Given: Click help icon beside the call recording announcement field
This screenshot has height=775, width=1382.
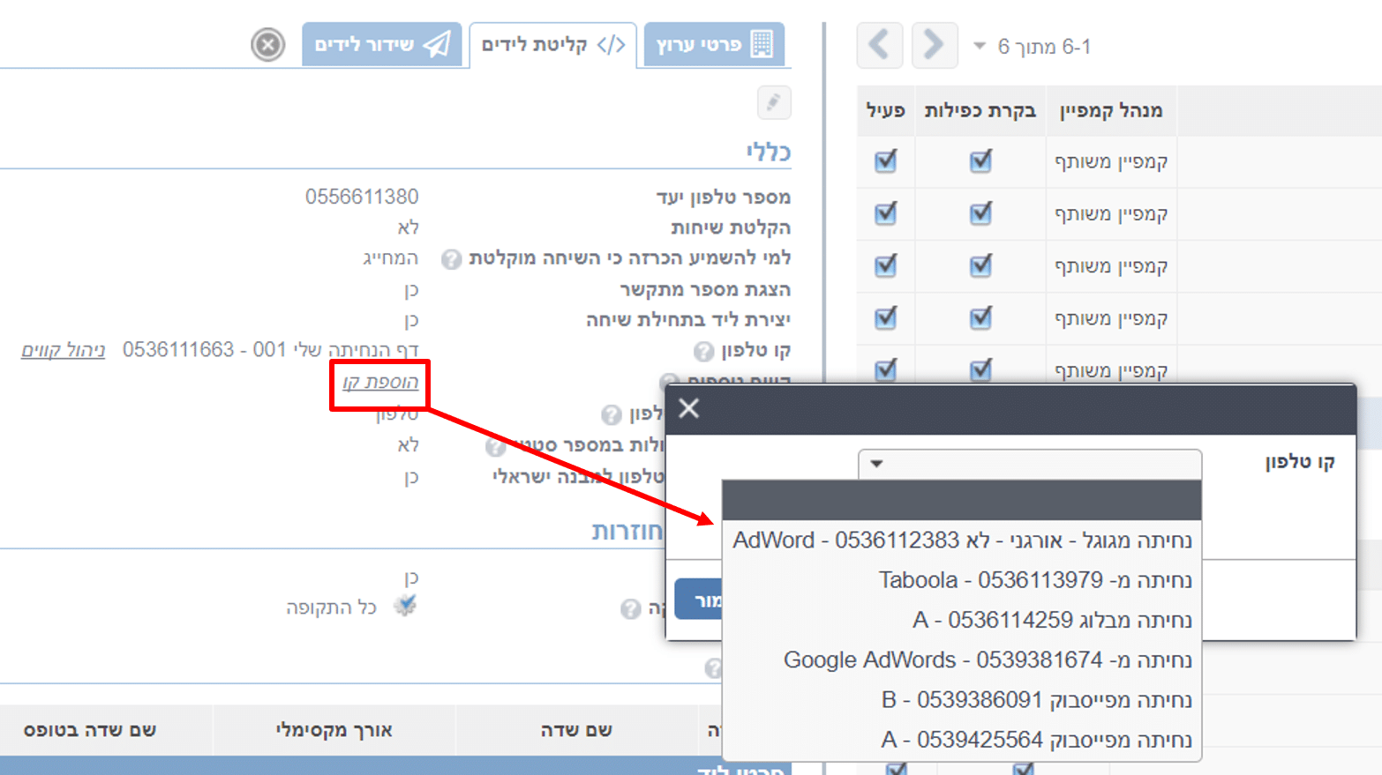Looking at the screenshot, I should tap(452, 259).
